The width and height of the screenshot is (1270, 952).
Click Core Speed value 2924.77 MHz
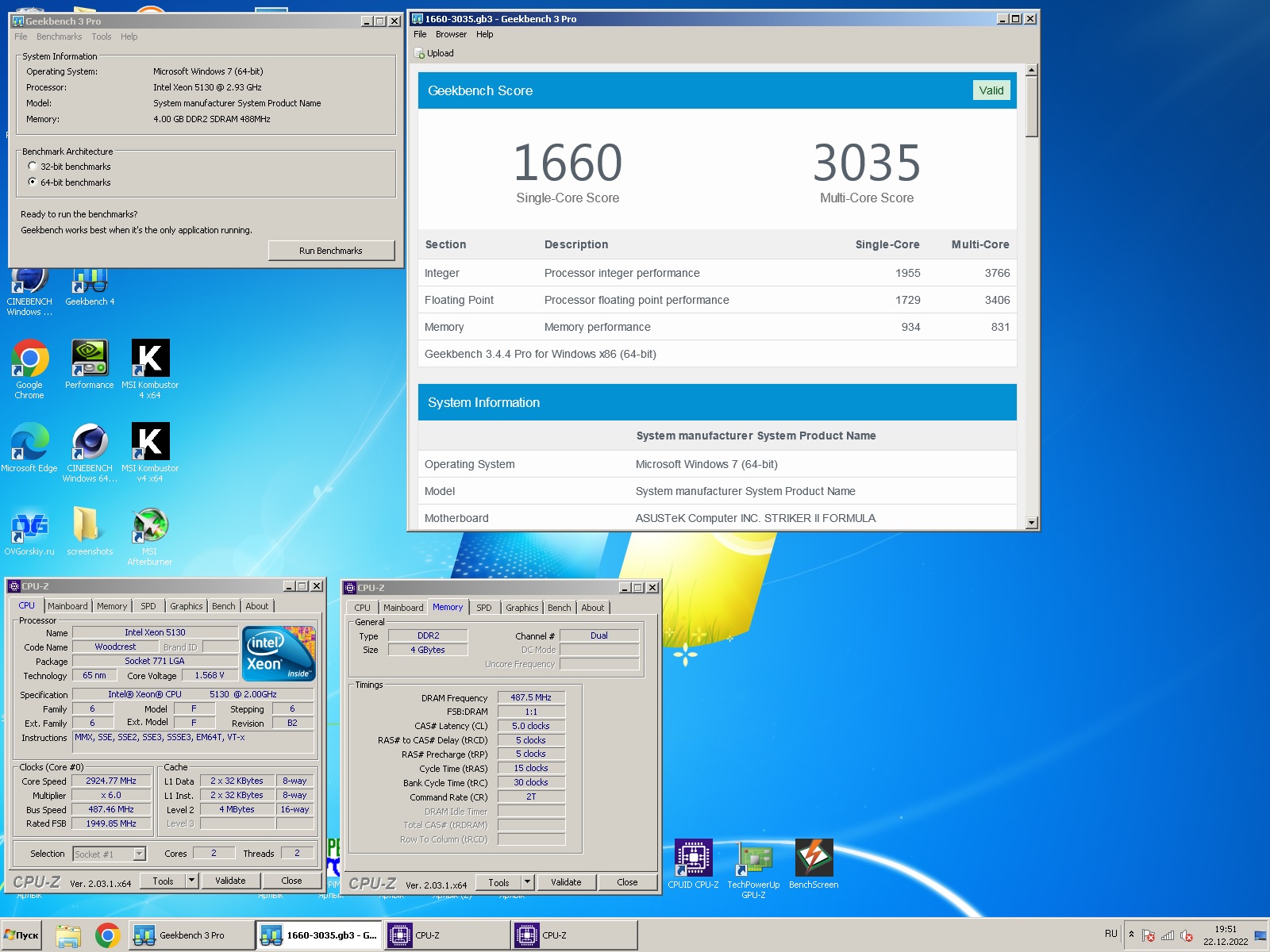(111, 781)
